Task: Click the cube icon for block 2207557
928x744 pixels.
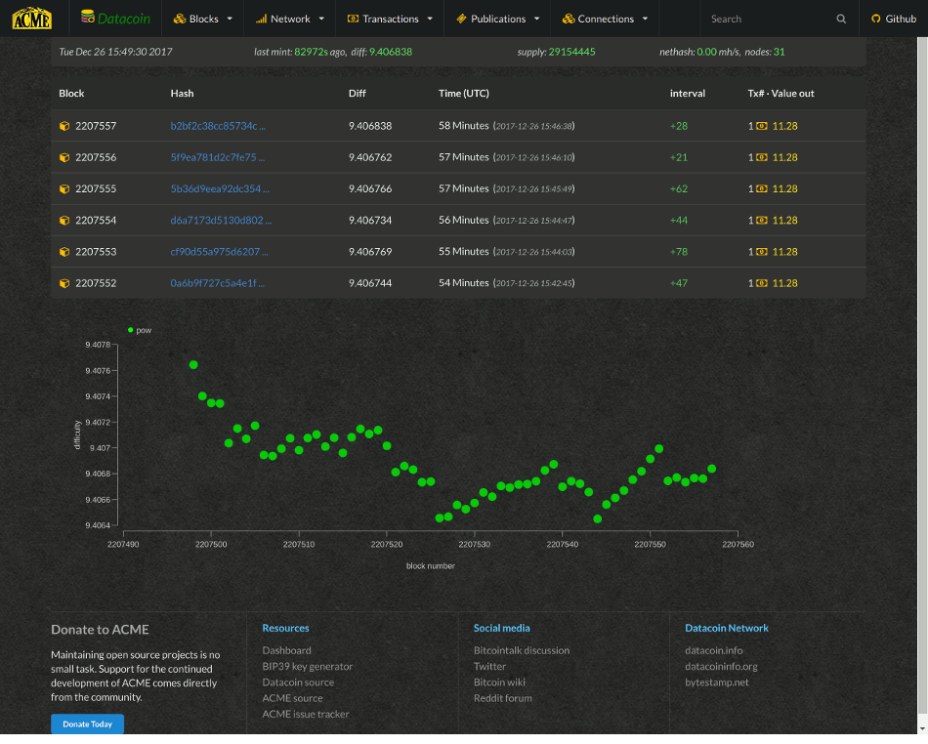Action: pyautogui.click(x=64, y=126)
